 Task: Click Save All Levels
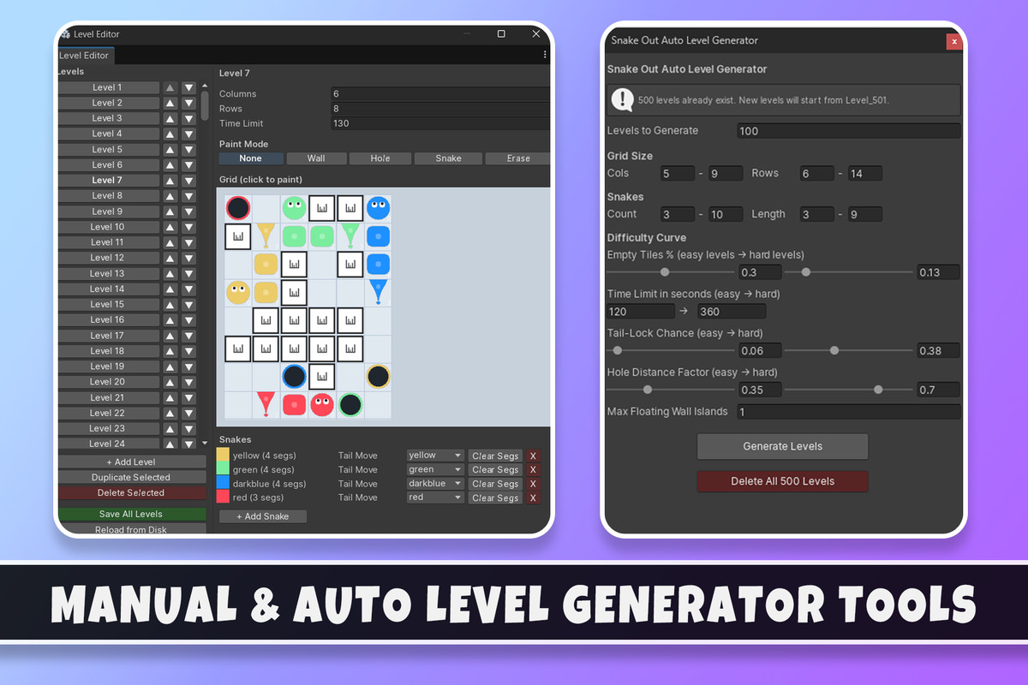click(132, 514)
